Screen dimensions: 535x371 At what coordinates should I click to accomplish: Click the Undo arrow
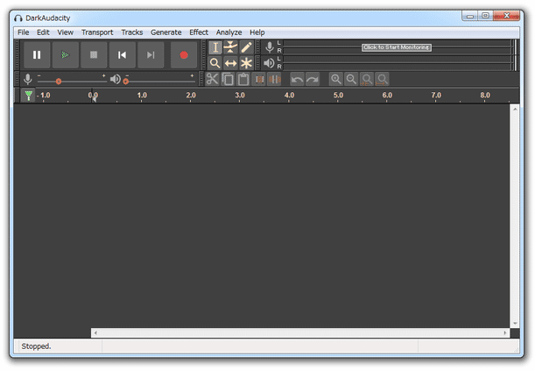point(297,79)
